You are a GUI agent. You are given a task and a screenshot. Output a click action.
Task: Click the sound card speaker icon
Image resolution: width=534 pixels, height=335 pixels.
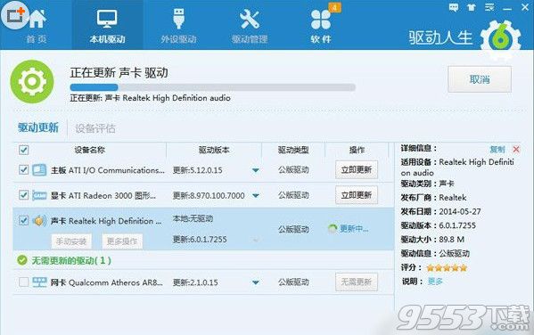[39, 221]
